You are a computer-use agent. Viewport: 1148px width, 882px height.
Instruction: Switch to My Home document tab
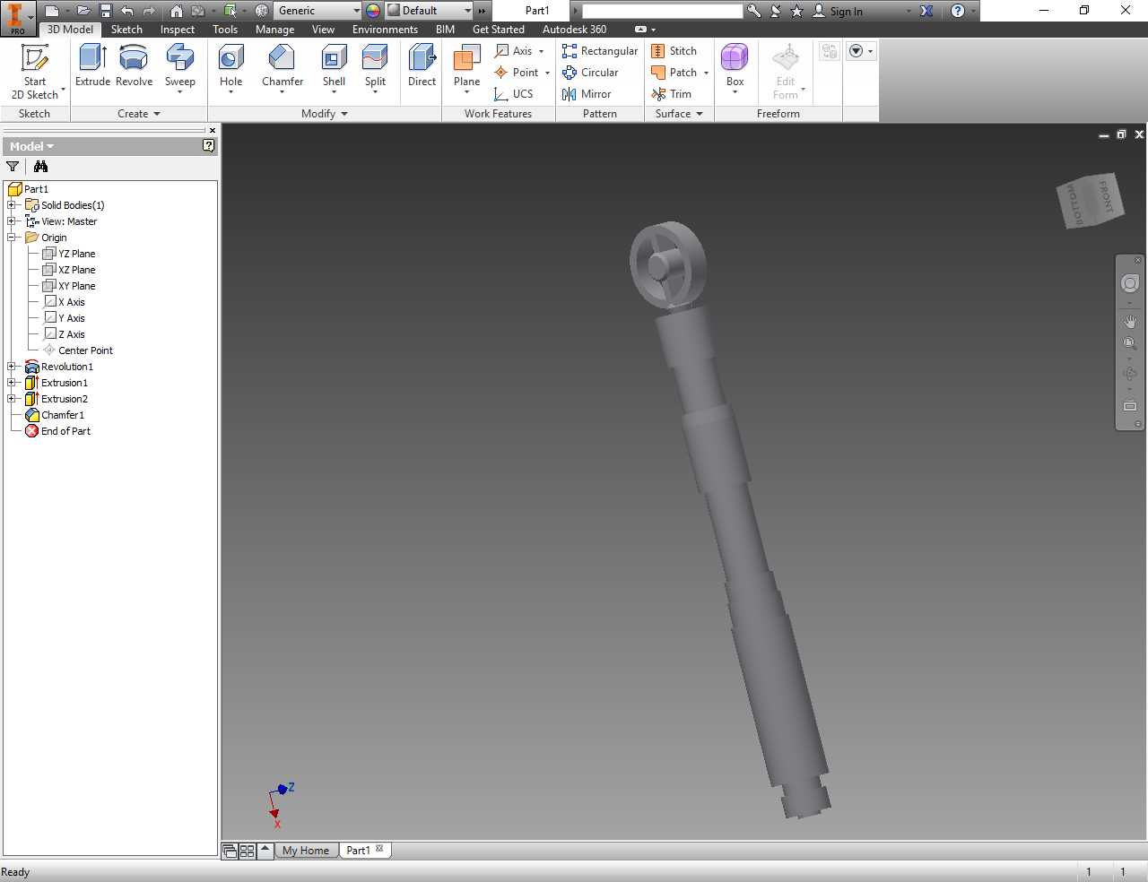coord(306,851)
